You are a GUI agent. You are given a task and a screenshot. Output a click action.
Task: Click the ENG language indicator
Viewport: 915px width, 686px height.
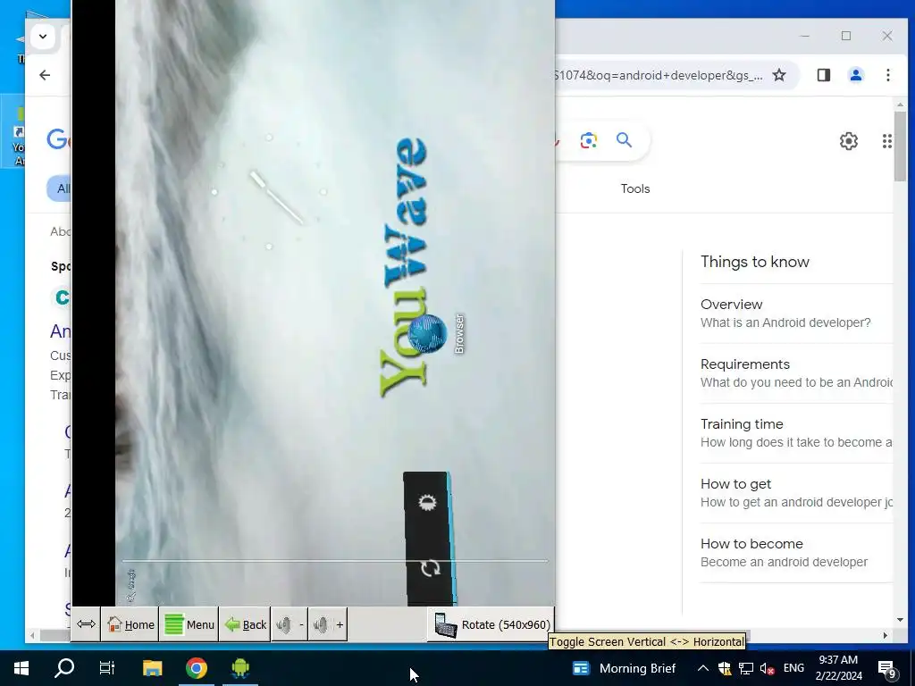[793, 668]
